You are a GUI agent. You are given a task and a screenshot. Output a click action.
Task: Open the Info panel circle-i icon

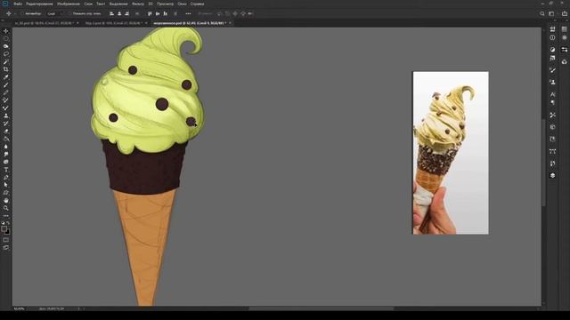click(x=552, y=37)
